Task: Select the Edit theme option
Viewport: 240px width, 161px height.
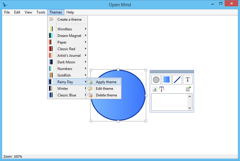Action: [x=104, y=89]
